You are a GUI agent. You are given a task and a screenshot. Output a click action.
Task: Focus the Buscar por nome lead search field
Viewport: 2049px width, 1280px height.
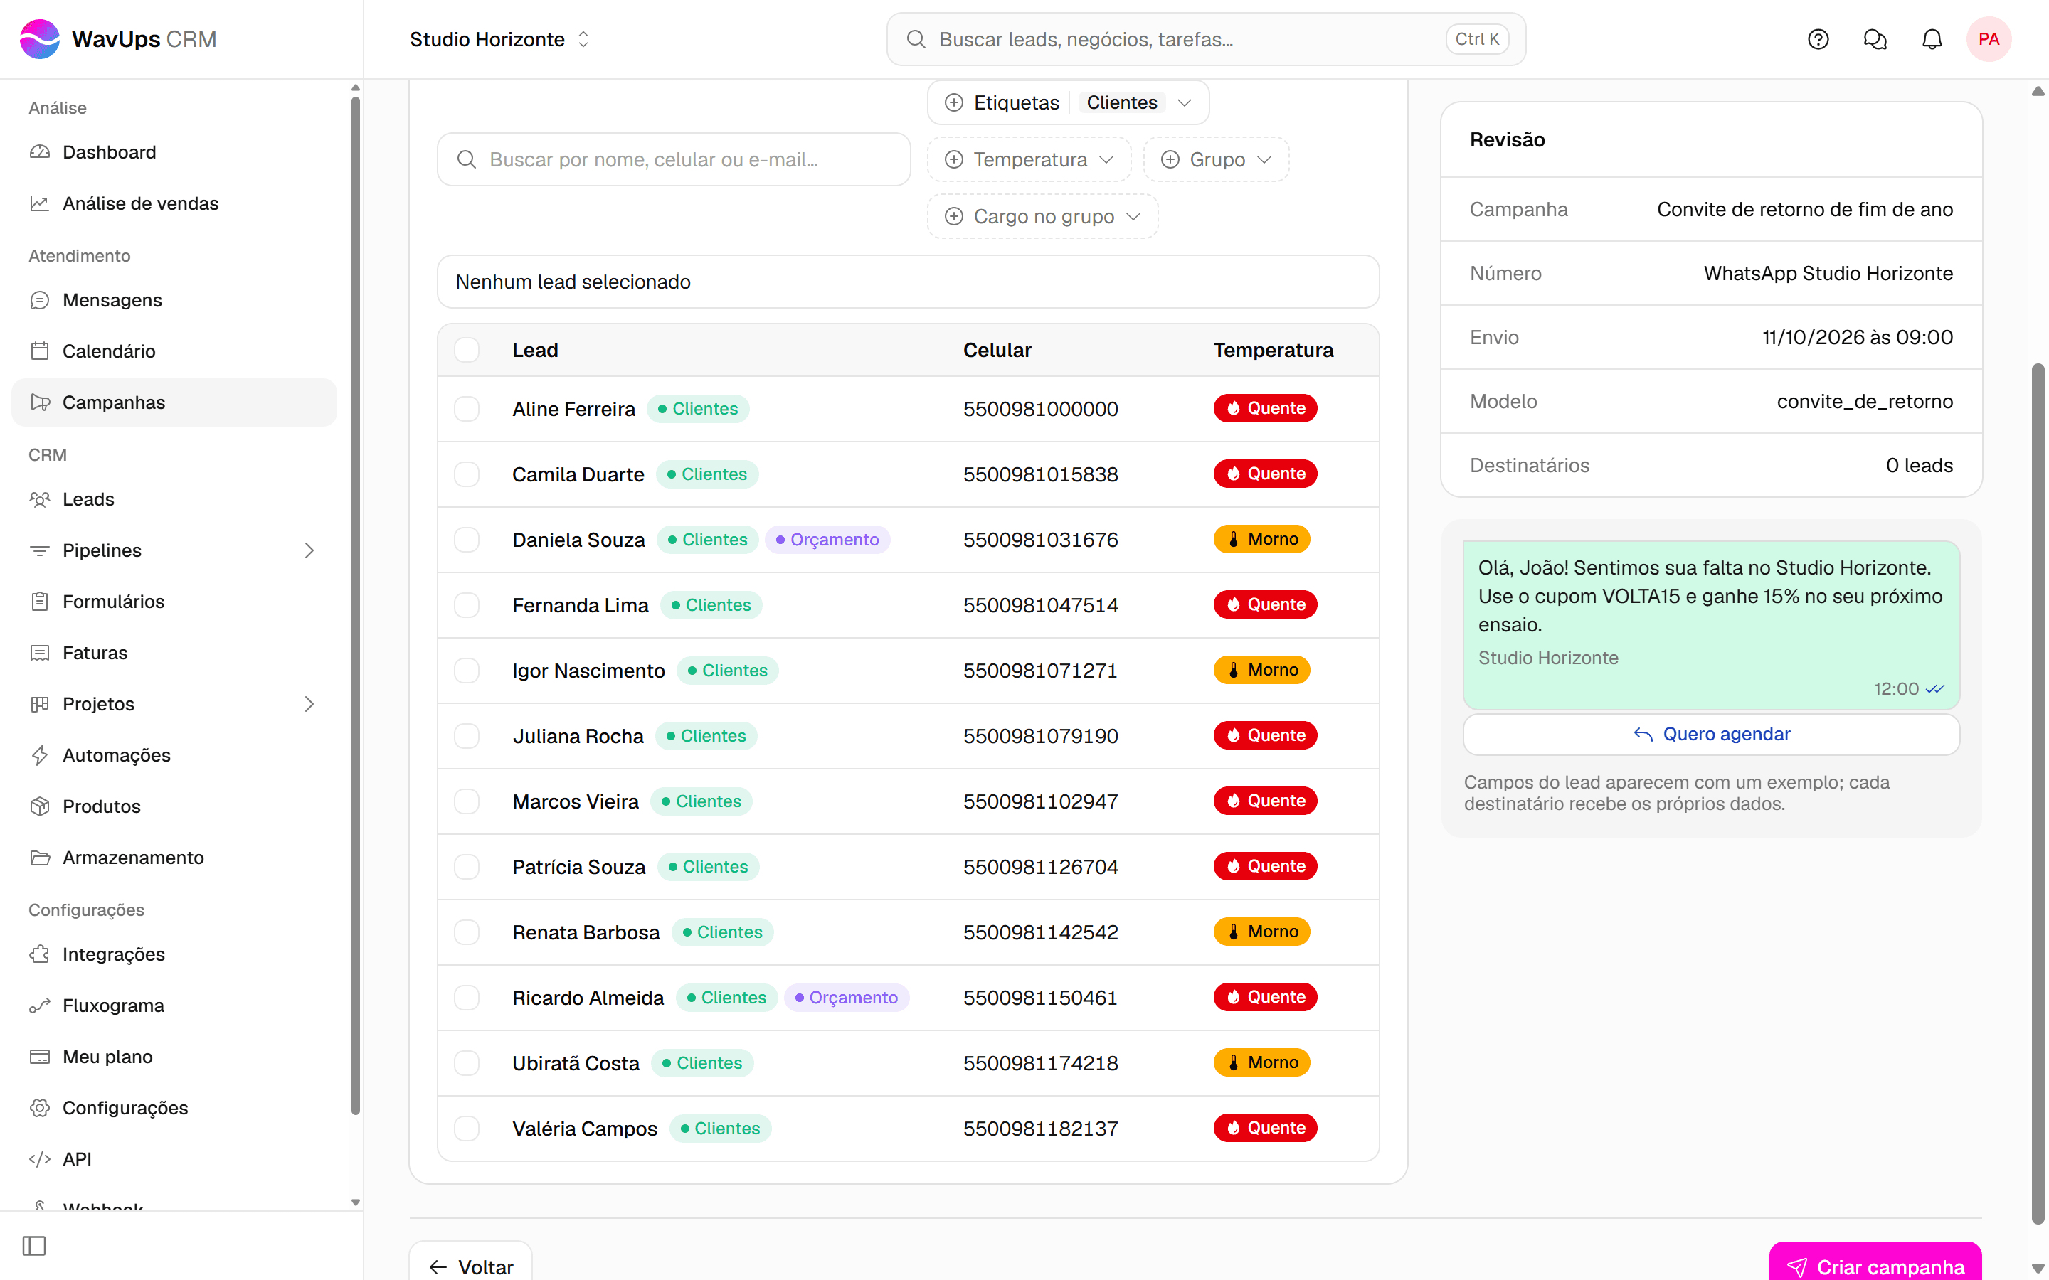[x=674, y=159]
